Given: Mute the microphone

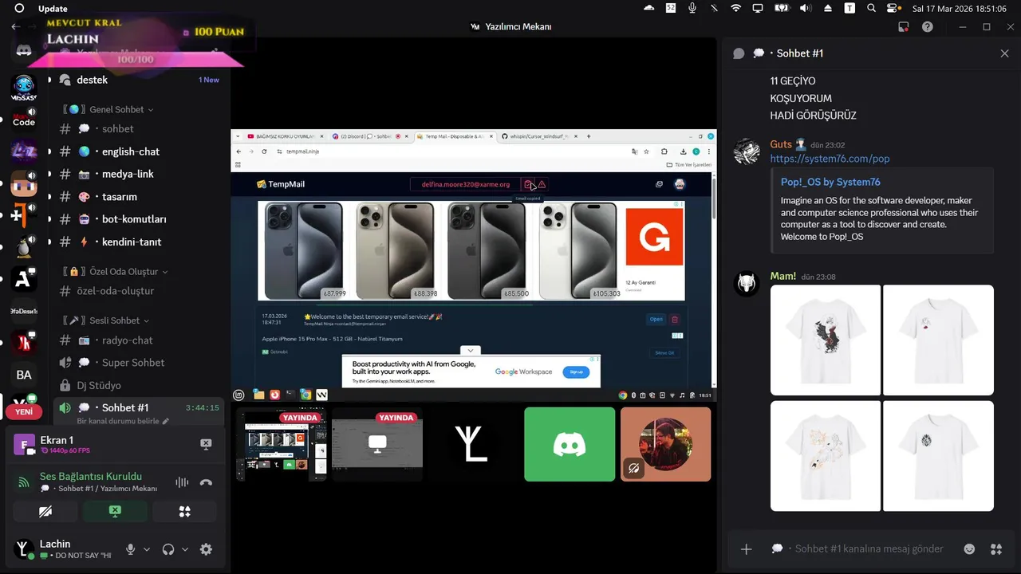Looking at the screenshot, I should (130, 549).
